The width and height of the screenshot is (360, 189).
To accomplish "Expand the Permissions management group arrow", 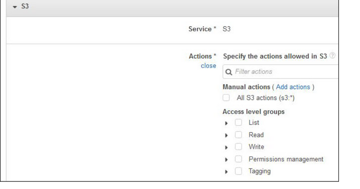I will (226, 159).
